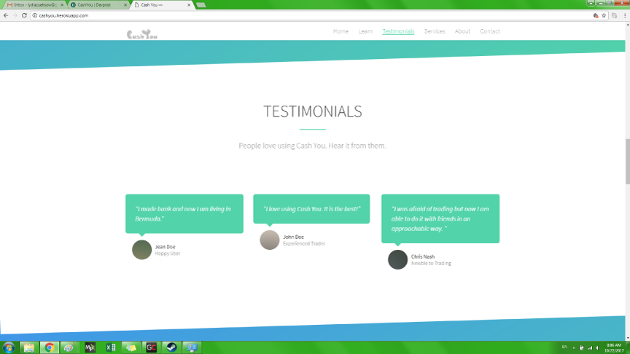630x354 pixels.
Task: Open Steam from the taskbar
Action: click(171, 347)
